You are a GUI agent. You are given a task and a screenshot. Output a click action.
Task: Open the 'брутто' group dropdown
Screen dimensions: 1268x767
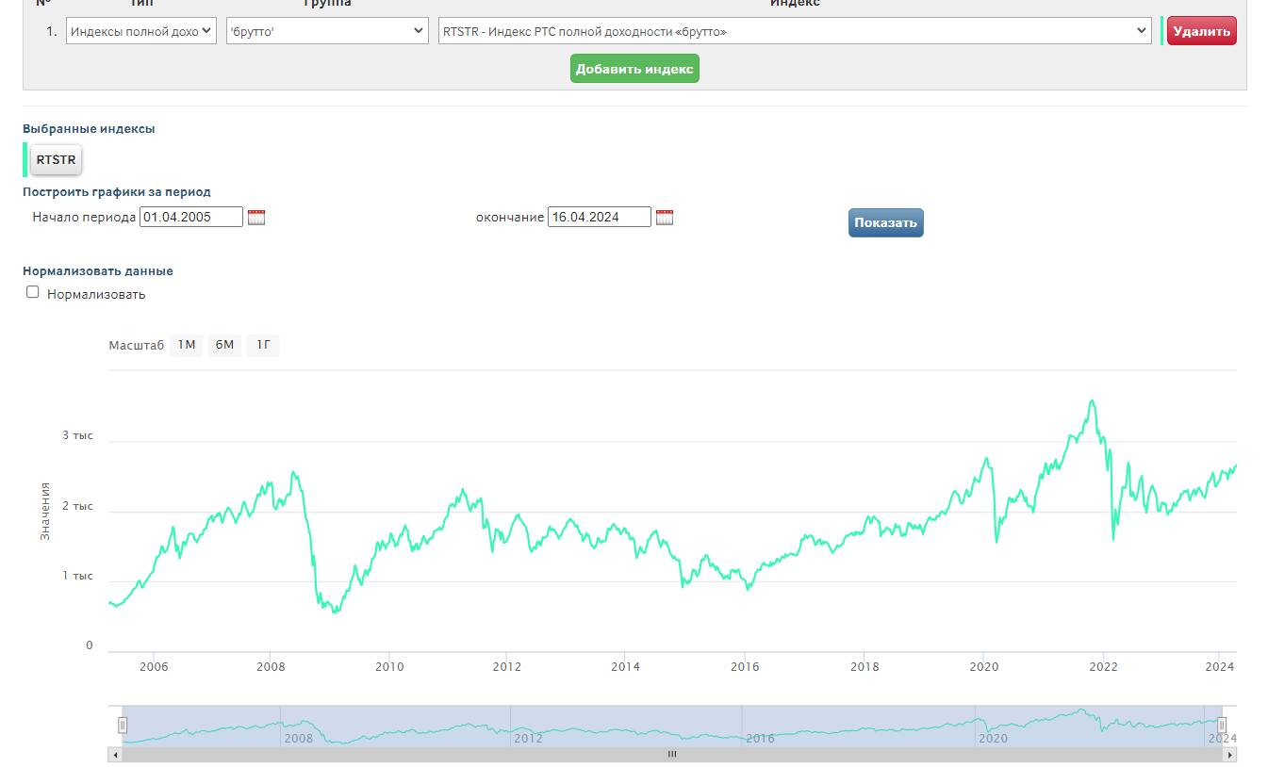pos(327,31)
